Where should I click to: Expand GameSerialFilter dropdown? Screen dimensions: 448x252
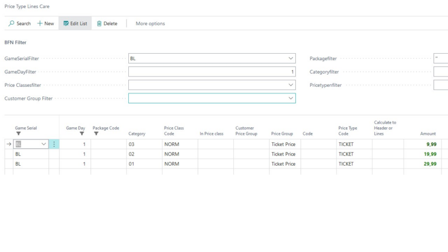point(290,58)
